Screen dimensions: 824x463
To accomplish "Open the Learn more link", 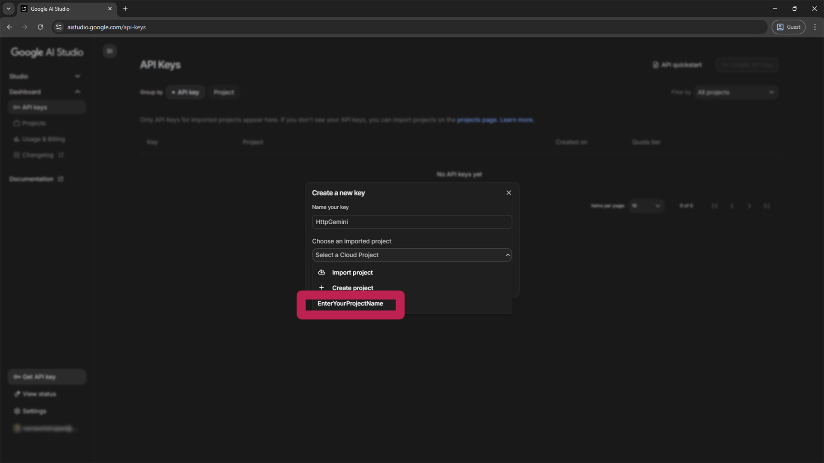I will point(517,120).
